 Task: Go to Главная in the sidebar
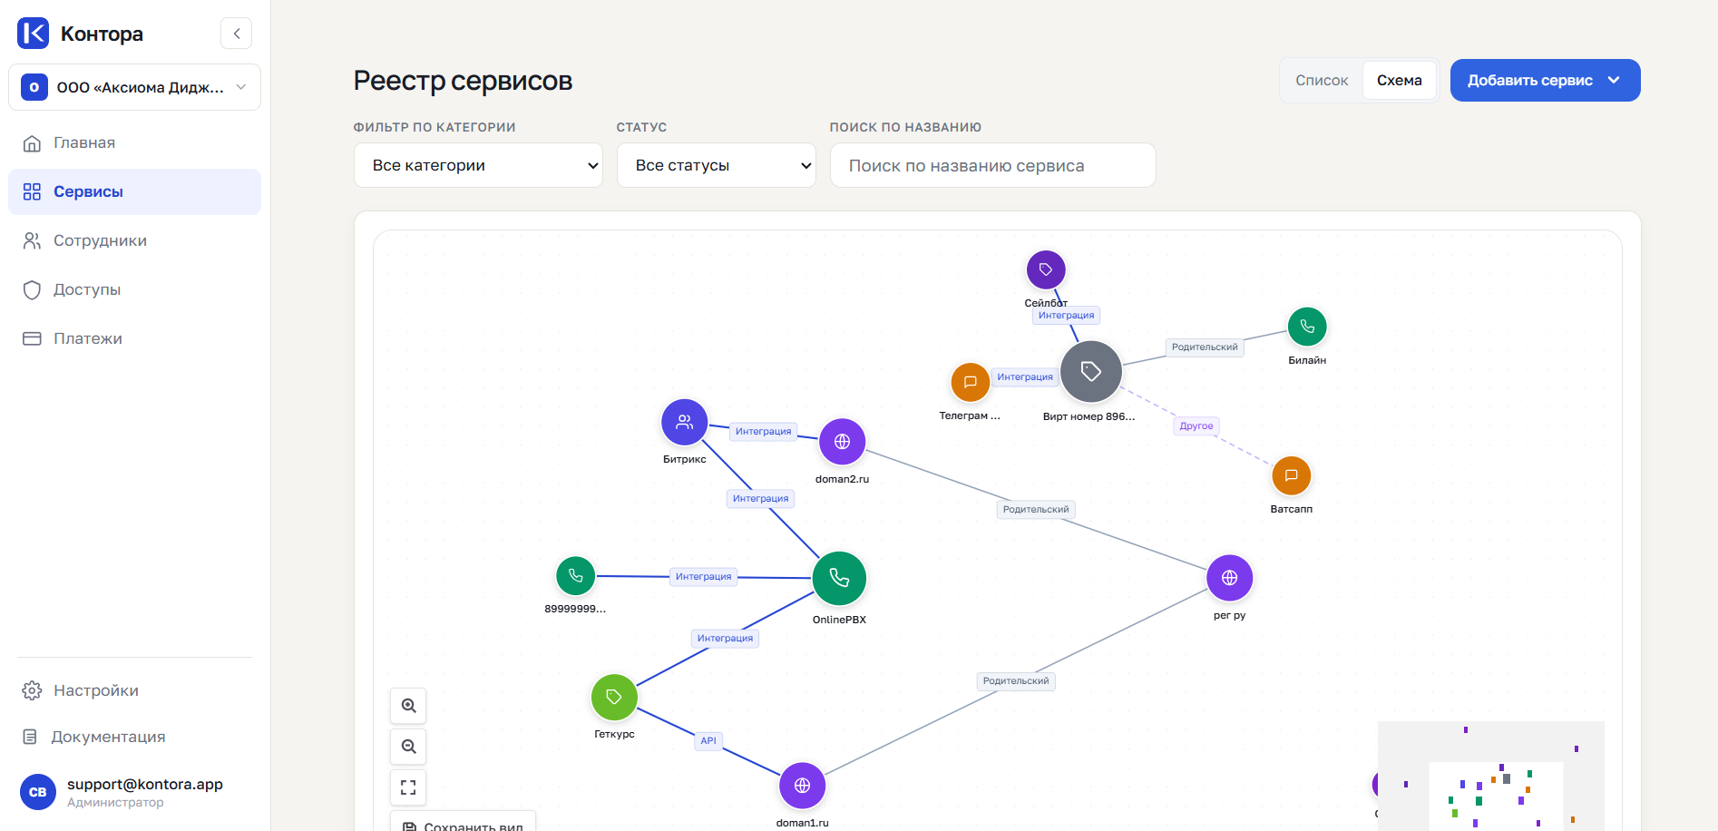(135, 142)
